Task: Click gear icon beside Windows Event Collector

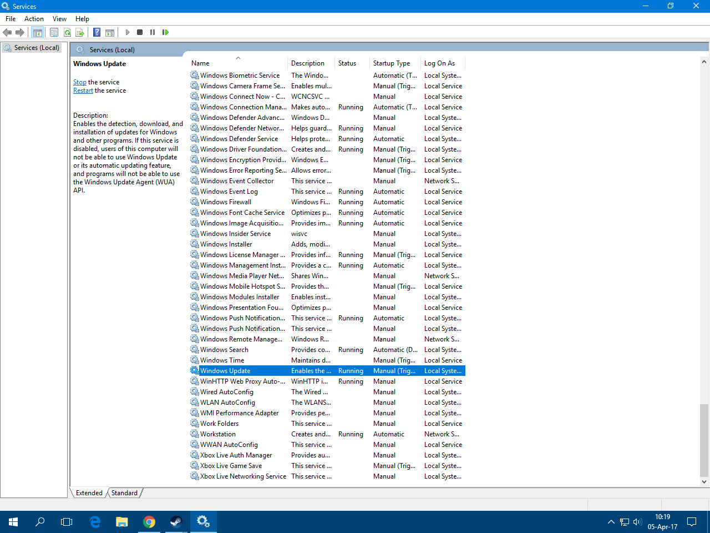Action: coord(195,181)
